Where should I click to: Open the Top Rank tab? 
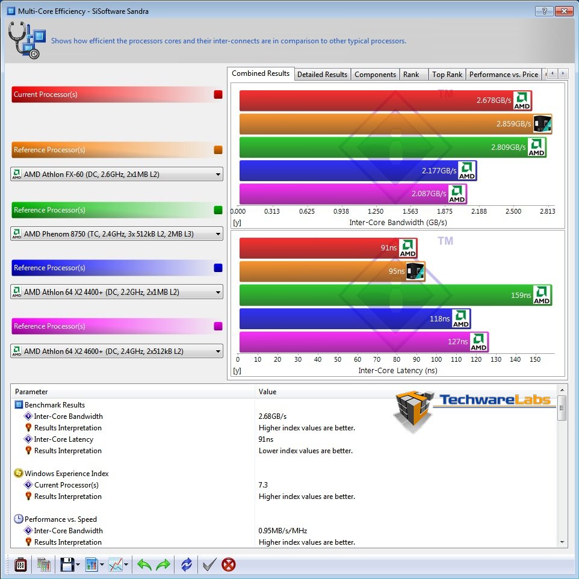pos(447,75)
